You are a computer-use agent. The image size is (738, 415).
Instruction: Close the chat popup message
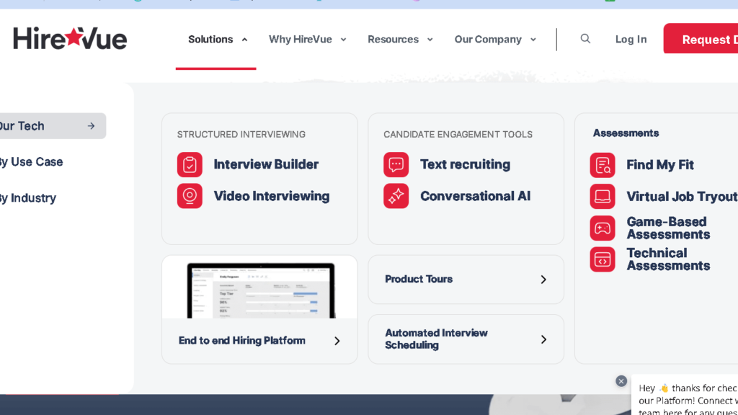(621, 381)
